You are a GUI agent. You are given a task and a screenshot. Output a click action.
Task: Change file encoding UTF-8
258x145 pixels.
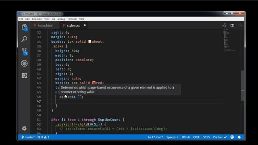(185, 137)
